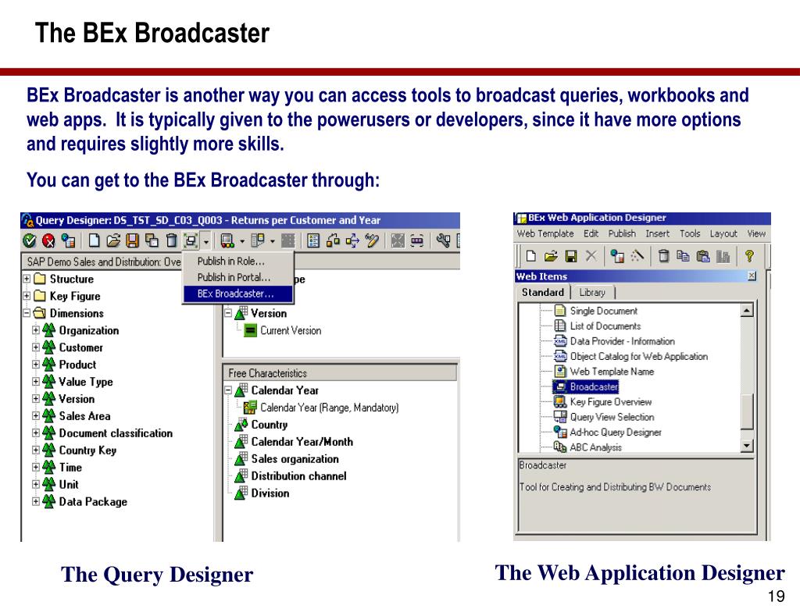The image size is (800, 616).
Task: Open the publish dropdown arrow in Query Designer
Action: click(205, 241)
